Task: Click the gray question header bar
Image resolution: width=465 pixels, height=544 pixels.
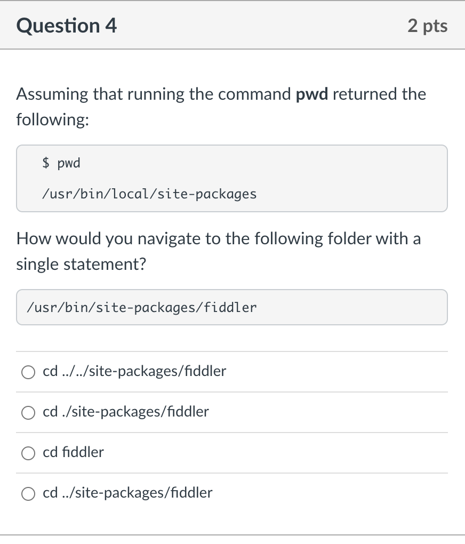Action: point(232,25)
